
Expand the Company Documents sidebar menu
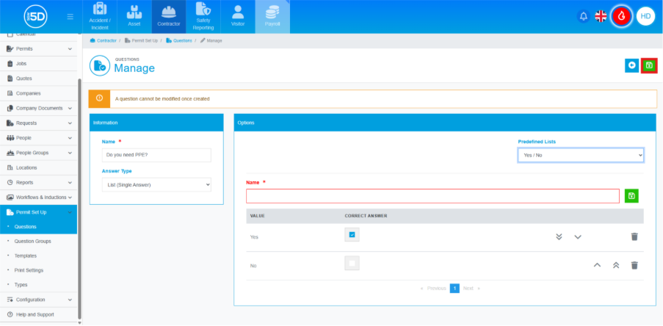pos(39,108)
